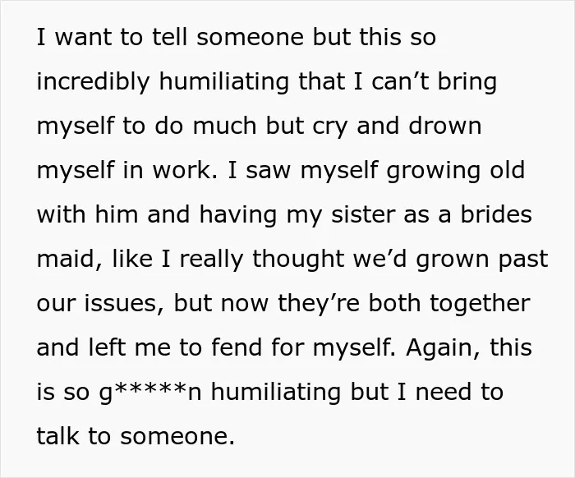Click on the word "they’re"

[319, 304]
